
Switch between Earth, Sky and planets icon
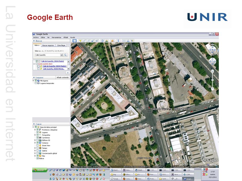point(112,41)
